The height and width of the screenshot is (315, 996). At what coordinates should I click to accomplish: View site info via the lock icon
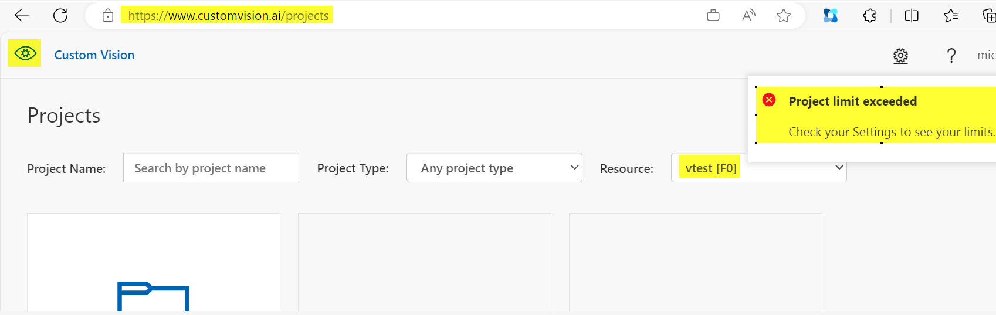point(108,16)
